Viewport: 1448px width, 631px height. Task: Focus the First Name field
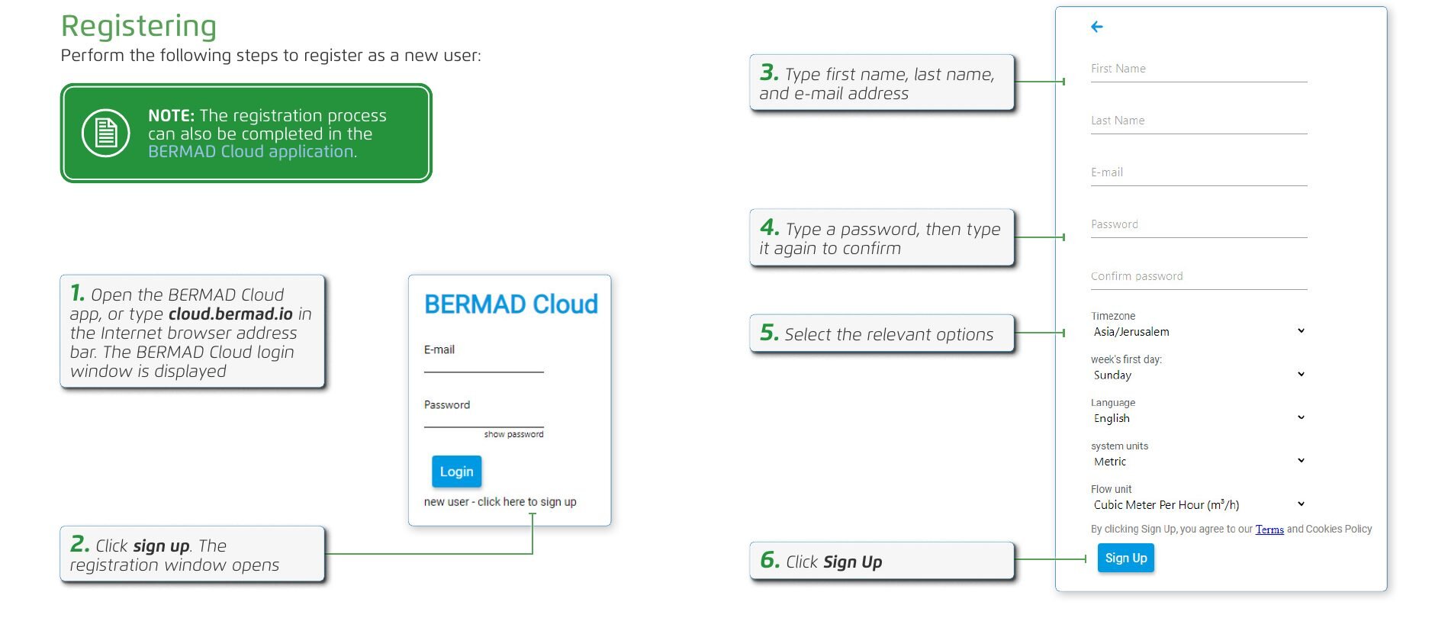[x=1199, y=69]
